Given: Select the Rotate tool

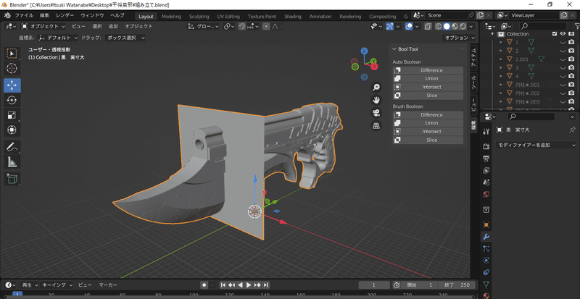Looking at the screenshot, I should 12,100.
